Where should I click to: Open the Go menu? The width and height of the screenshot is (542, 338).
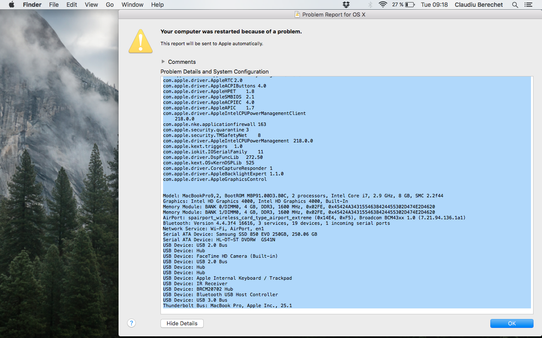pyautogui.click(x=110, y=5)
